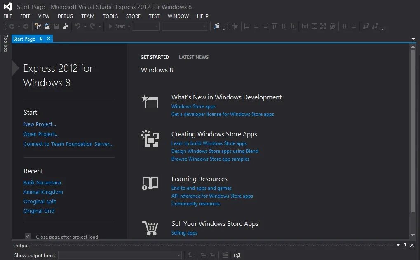The image size is (420, 260).
Task: Click the Visual Studio logo icon
Action: coord(8,7)
